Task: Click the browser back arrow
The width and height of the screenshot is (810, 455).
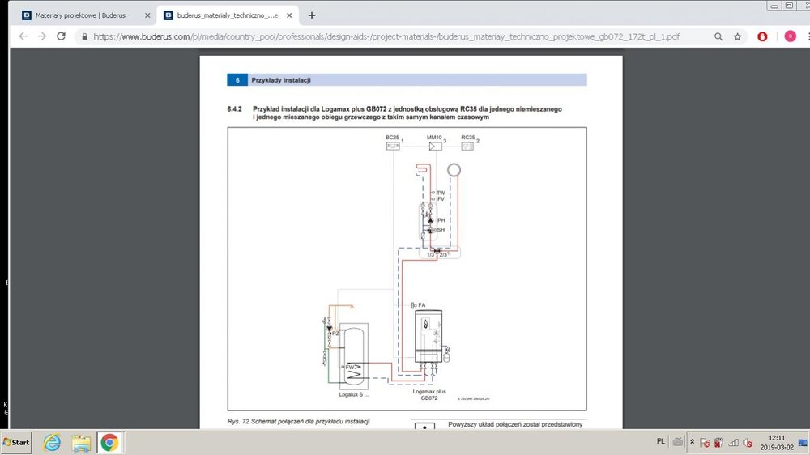Action: tap(22, 36)
